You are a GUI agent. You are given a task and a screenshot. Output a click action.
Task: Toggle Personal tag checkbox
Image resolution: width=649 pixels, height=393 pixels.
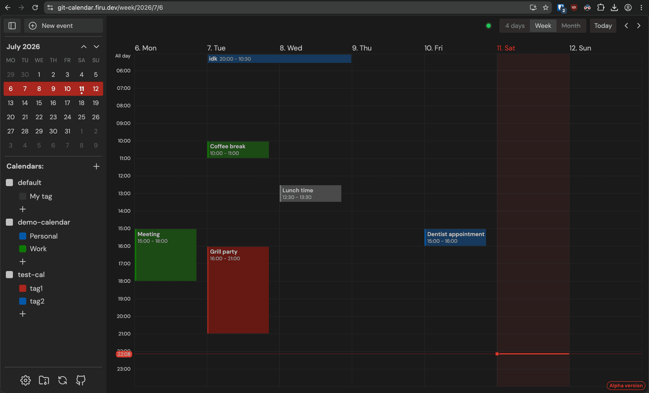click(23, 236)
